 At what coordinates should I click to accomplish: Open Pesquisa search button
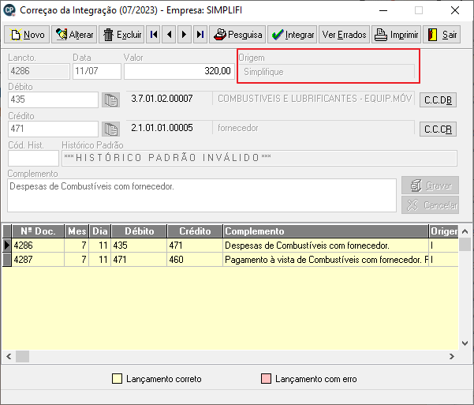pos(237,35)
